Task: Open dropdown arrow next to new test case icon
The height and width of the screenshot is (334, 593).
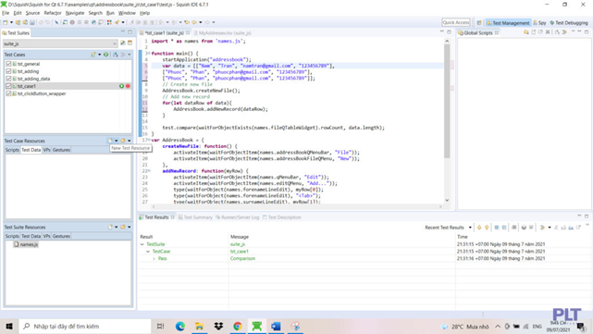Action: [x=100, y=55]
